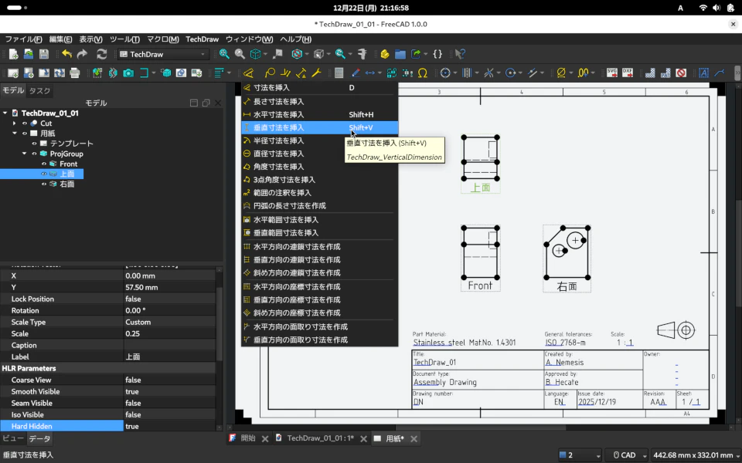742x463 pixels.
Task: Open the TechDraw workbench selector dropdown
Action: 162,54
